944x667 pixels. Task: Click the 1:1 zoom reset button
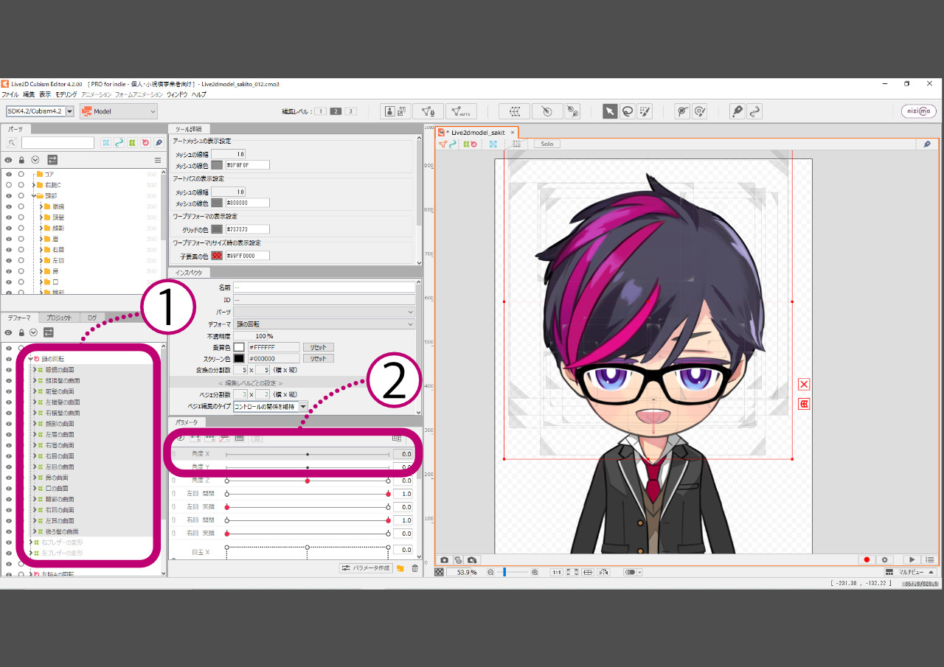coord(557,572)
